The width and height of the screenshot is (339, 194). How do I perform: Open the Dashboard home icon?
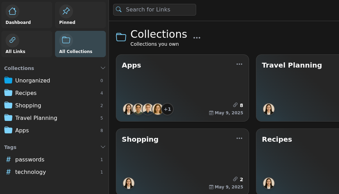tap(12, 11)
